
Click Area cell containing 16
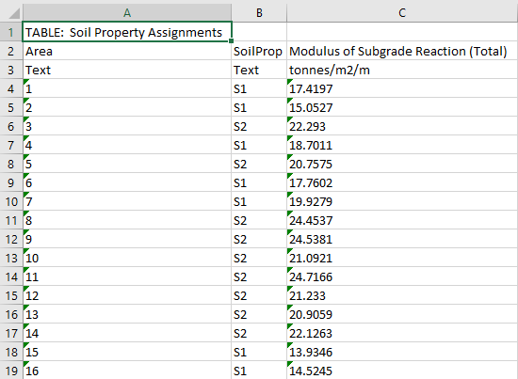127,371
